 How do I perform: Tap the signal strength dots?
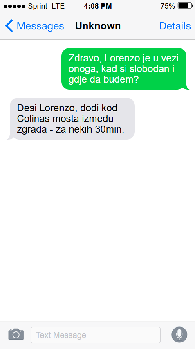(14, 7)
